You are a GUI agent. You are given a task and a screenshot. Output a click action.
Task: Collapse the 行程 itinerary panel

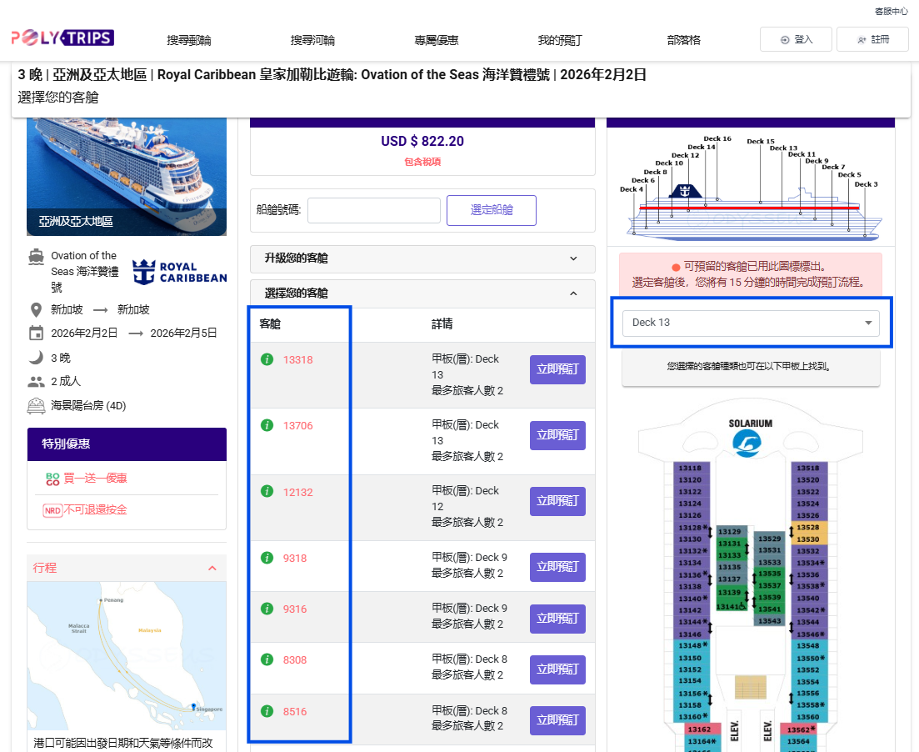(x=212, y=568)
